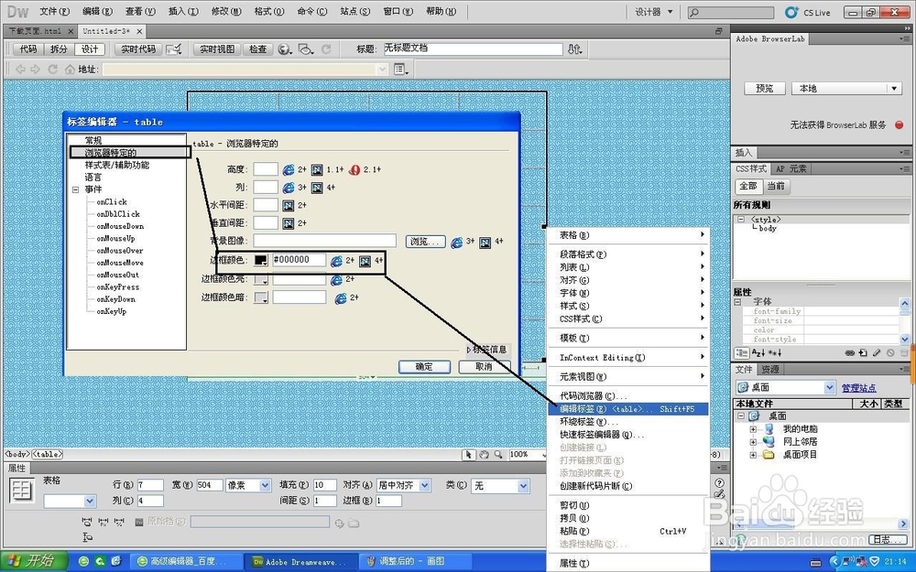Click the refresh design view icon
This screenshot has width=916, height=572.
point(327,49)
